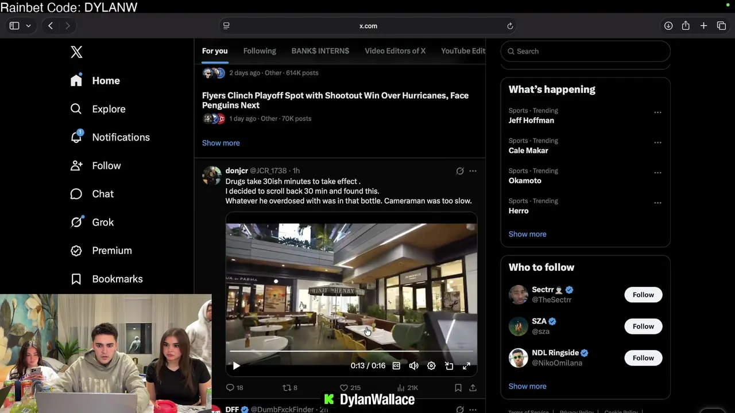The image size is (735, 413).
Task: Click the Grok explain icon on donjcr's post
Action: pos(460,171)
